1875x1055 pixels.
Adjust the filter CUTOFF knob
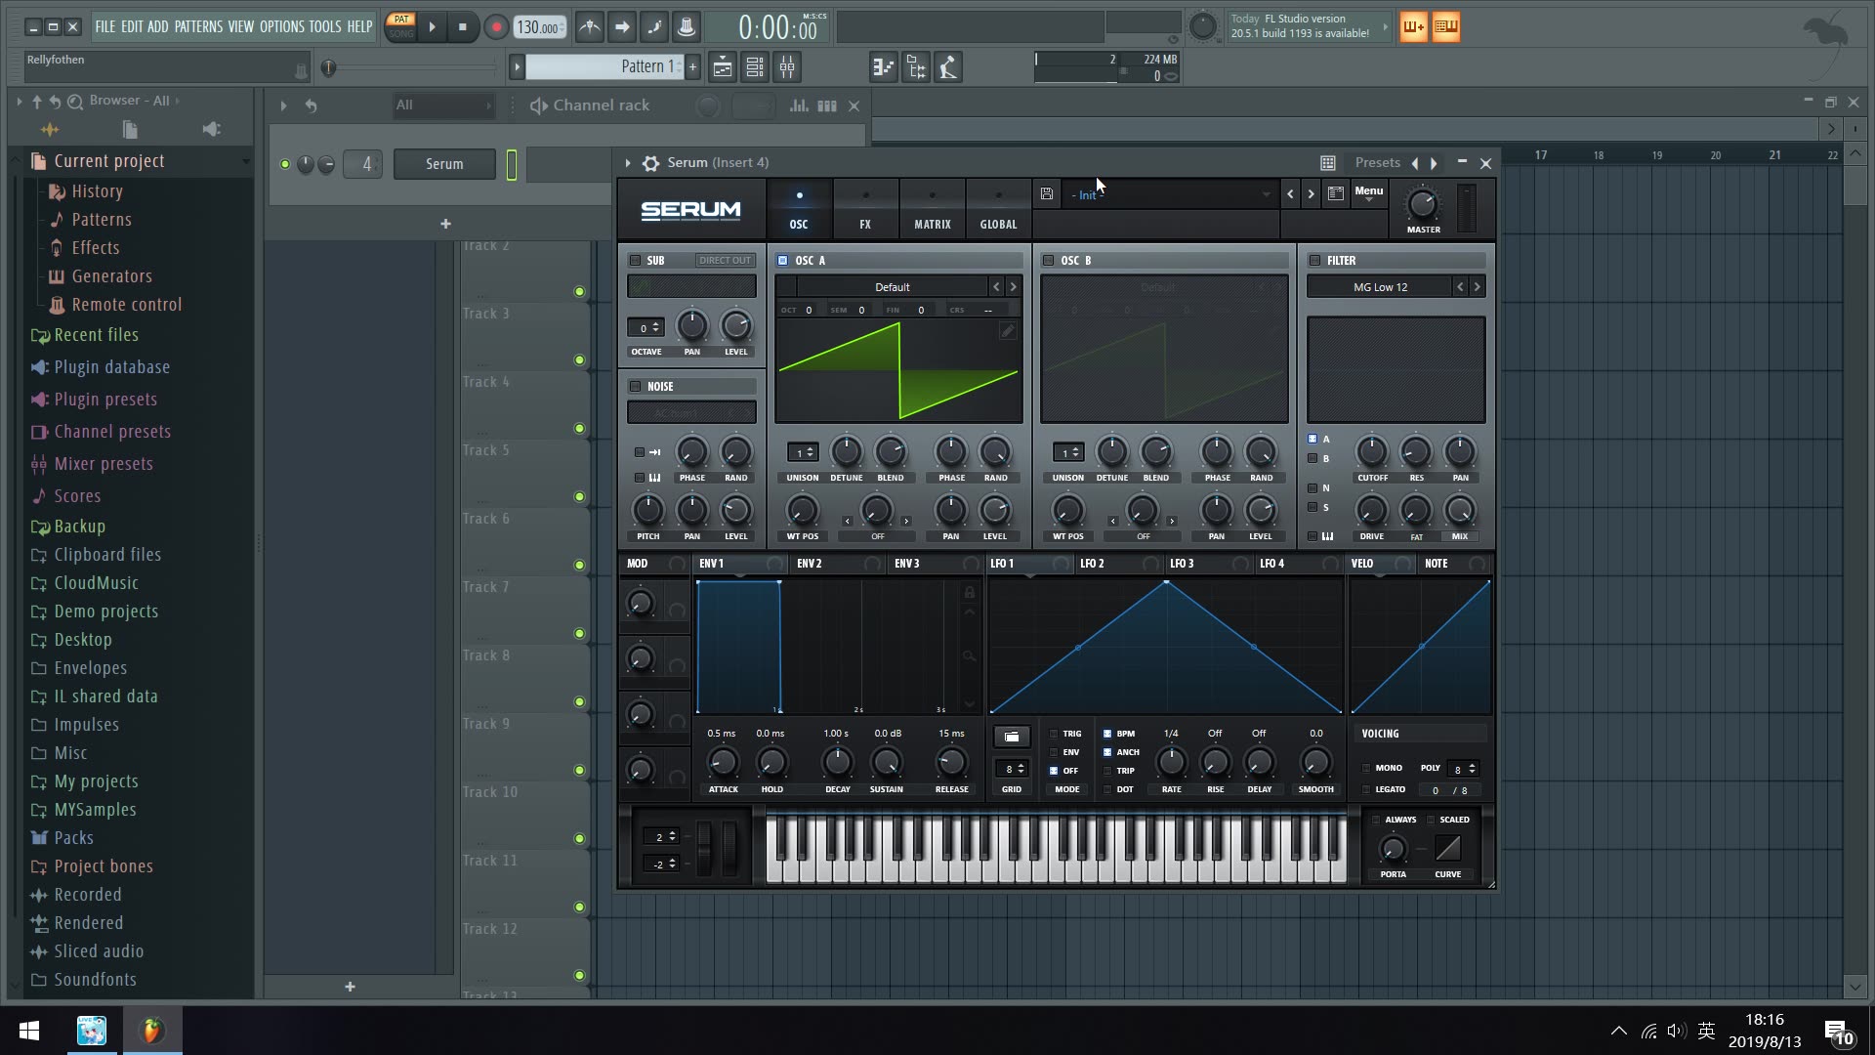1372,452
